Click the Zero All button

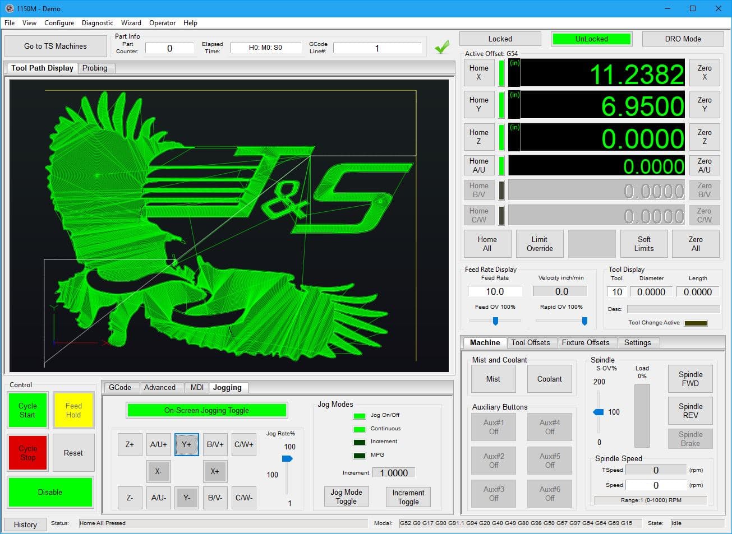[x=695, y=244]
